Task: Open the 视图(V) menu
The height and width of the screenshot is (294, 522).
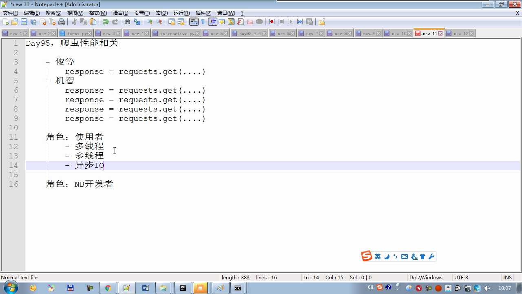Action: pos(75,13)
